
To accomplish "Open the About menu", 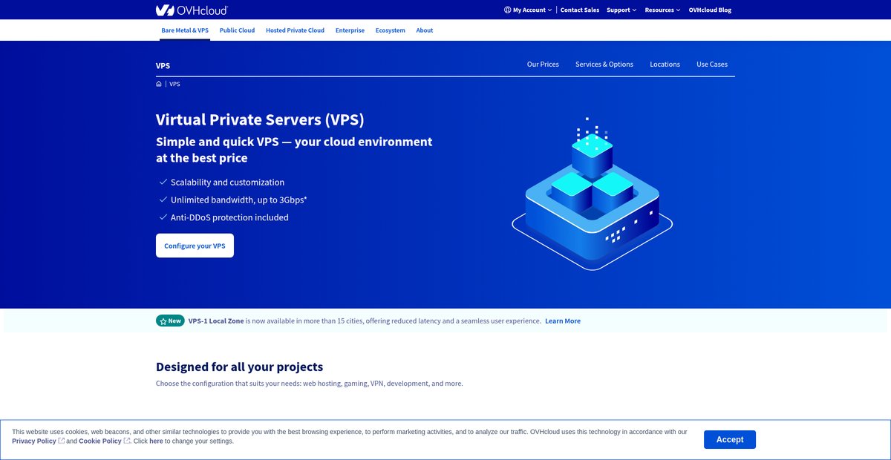I will (x=425, y=30).
